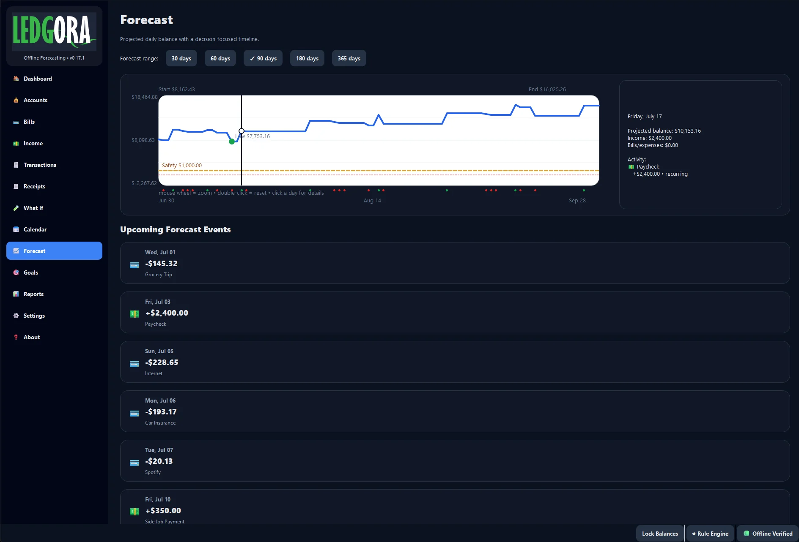This screenshot has width=799, height=542.
Task: Click the -$228.65 Internet amount
Action: pos(162,362)
